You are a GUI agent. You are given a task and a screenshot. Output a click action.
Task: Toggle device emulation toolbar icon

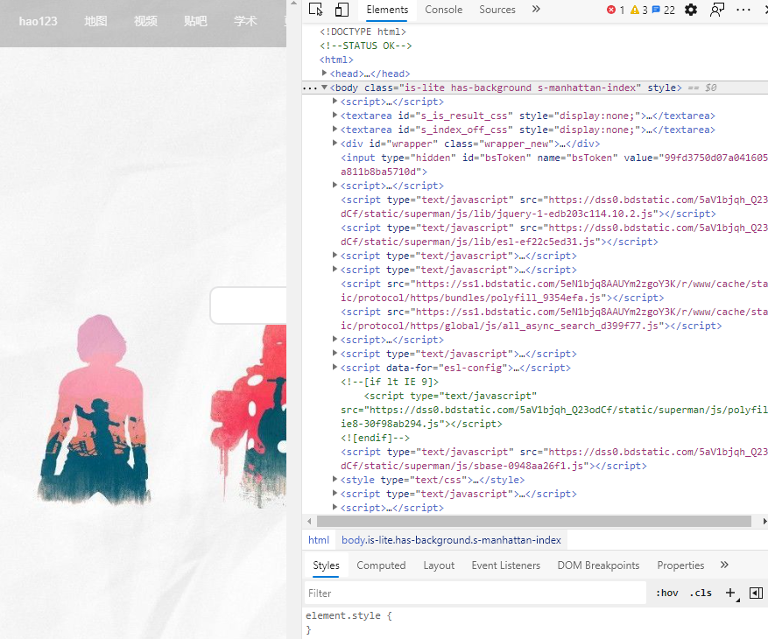coord(342,10)
